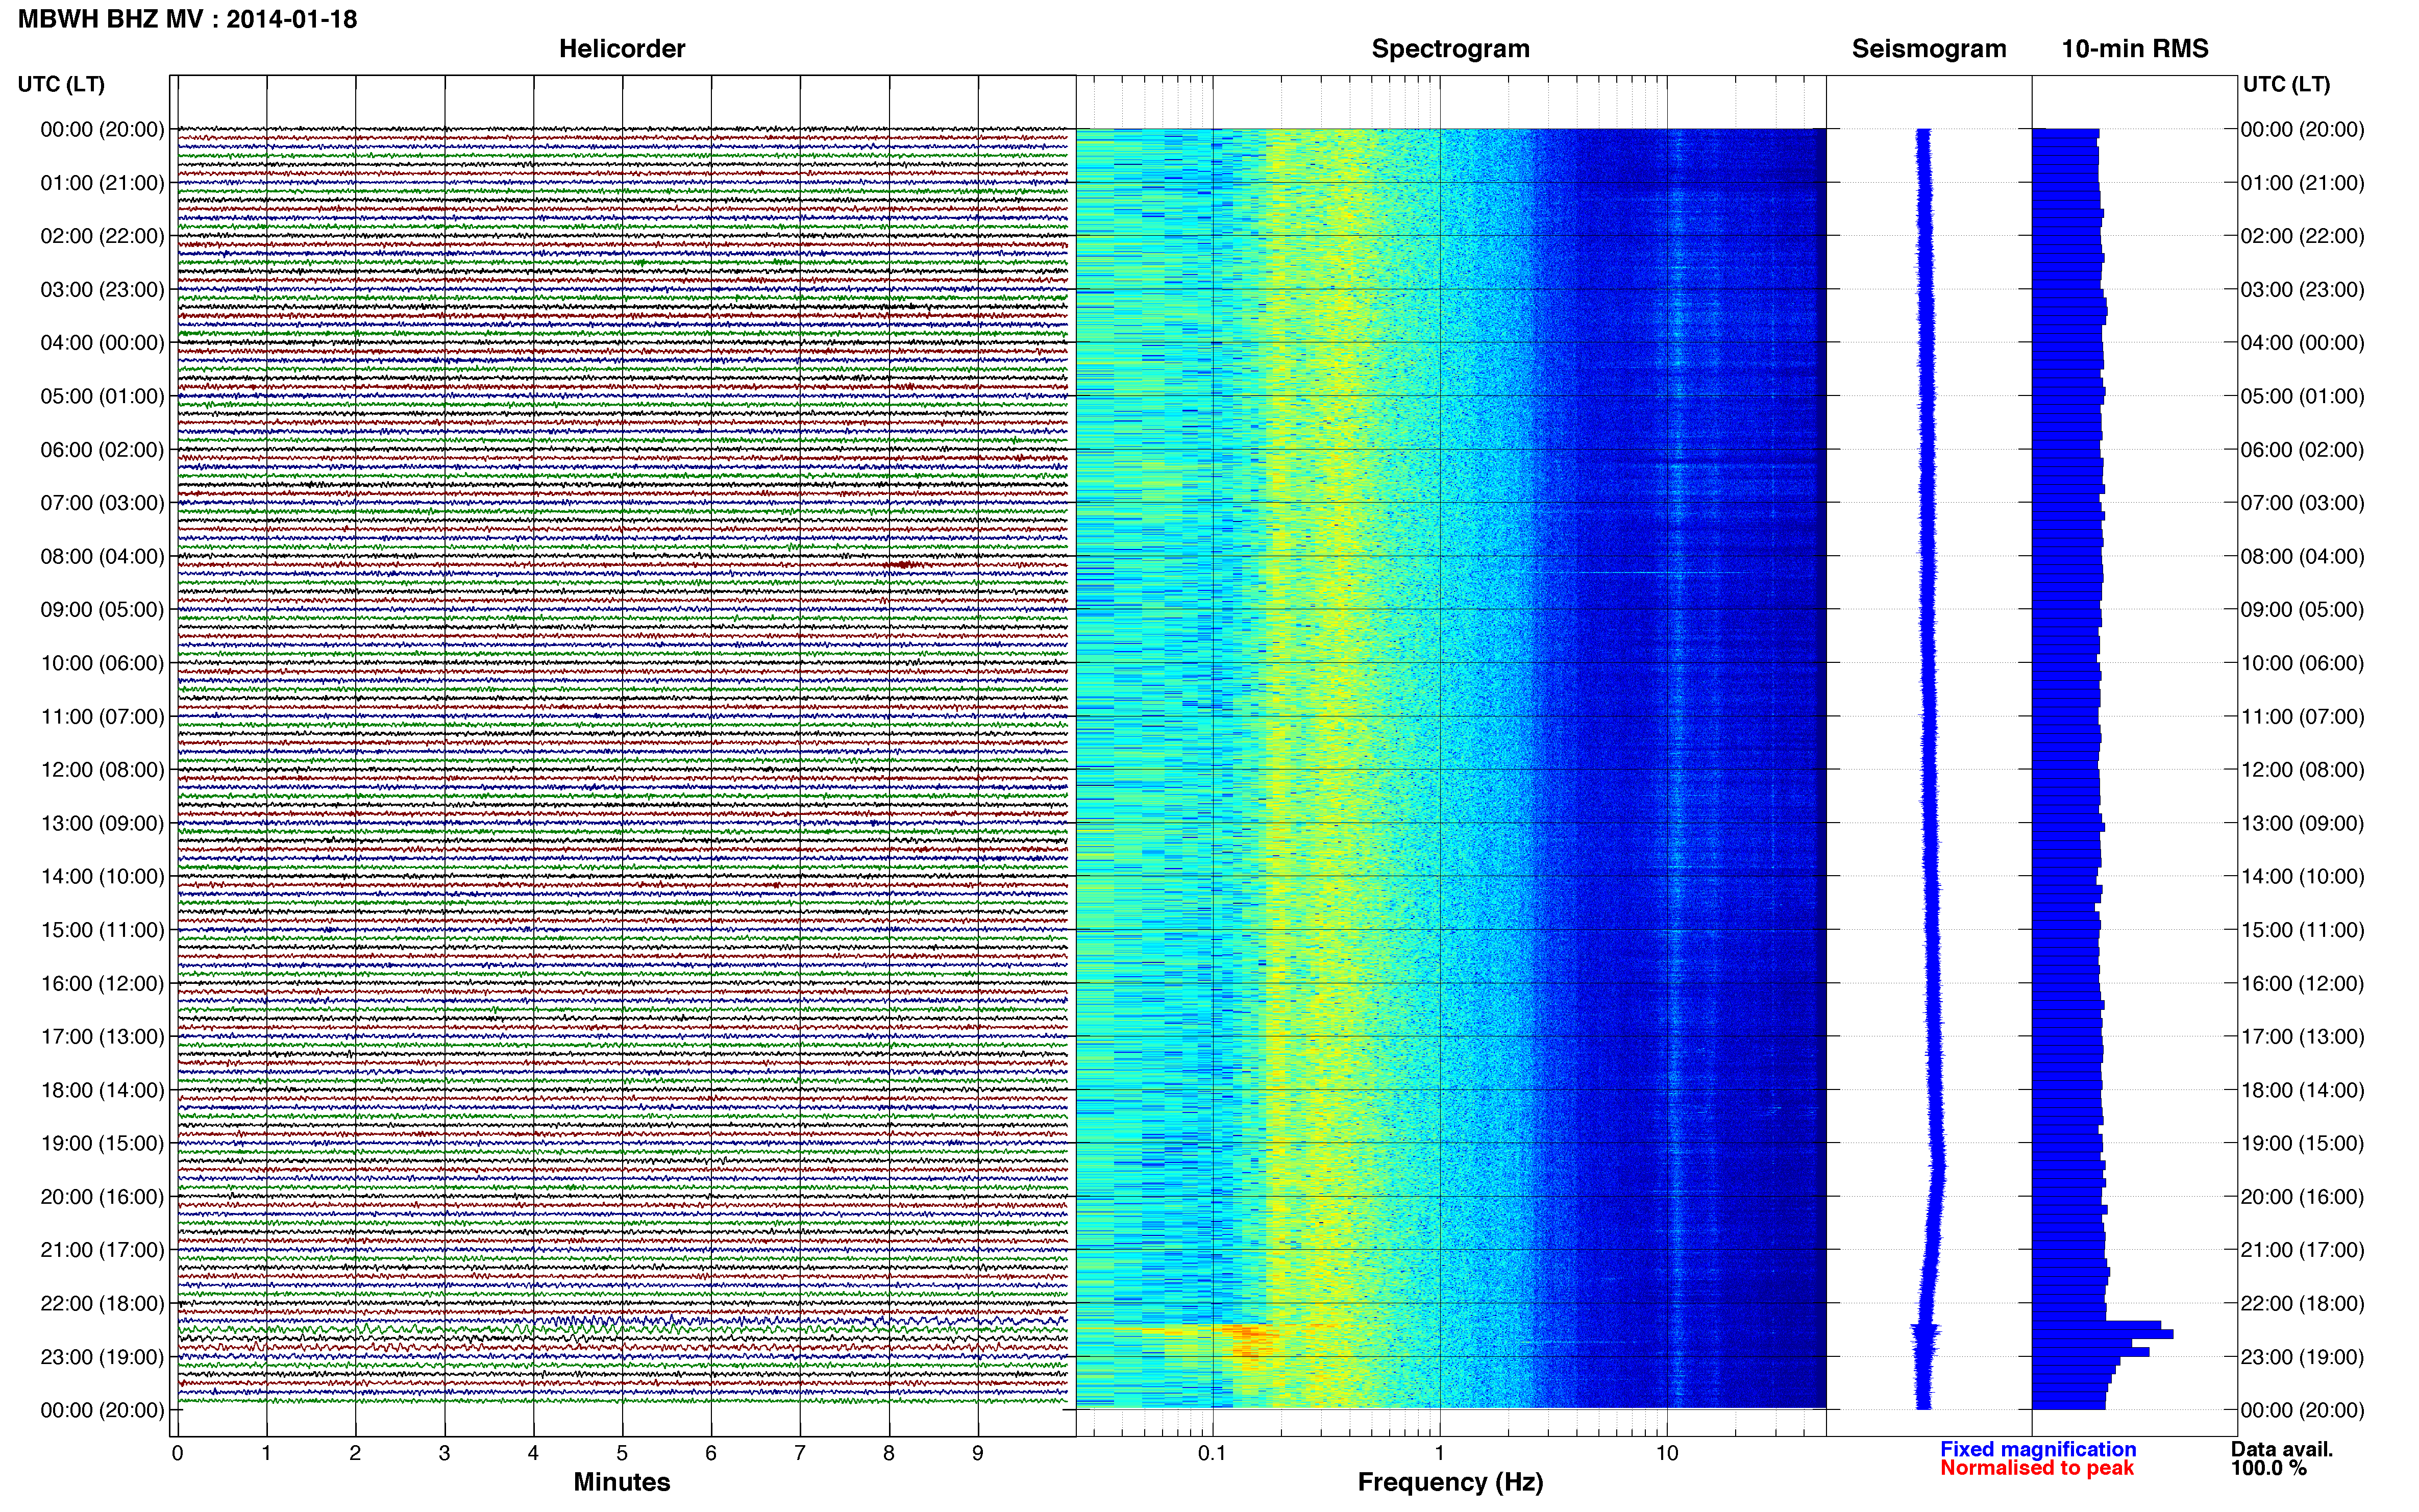This screenshot has height=1512, width=2419.
Task: Click the 8 tick on the Minutes axis
Action: pos(889,1453)
